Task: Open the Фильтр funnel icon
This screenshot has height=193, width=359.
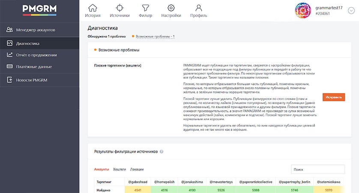Action: click(145, 8)
